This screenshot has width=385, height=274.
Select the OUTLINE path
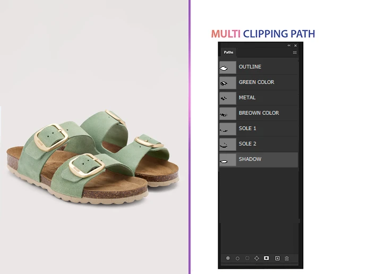coord(250,67)
